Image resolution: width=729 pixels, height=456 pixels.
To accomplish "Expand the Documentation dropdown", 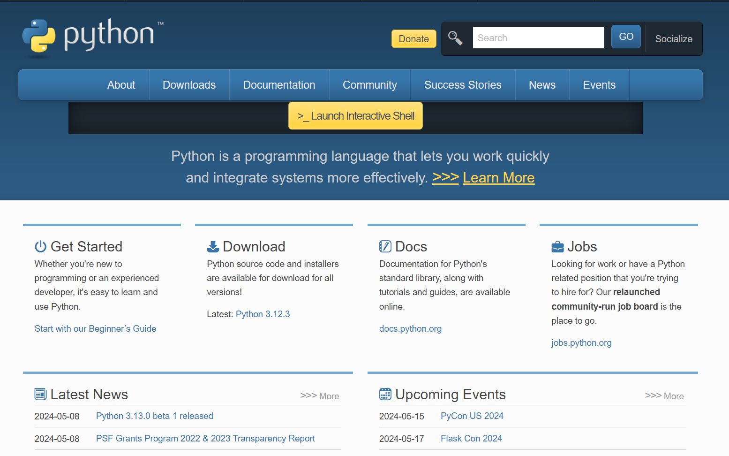I will click(279, 85).
